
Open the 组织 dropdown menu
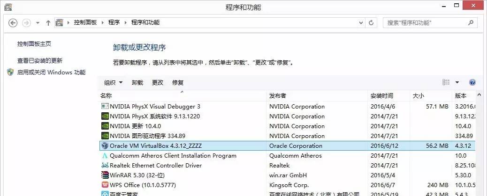(x=114, y=83)
